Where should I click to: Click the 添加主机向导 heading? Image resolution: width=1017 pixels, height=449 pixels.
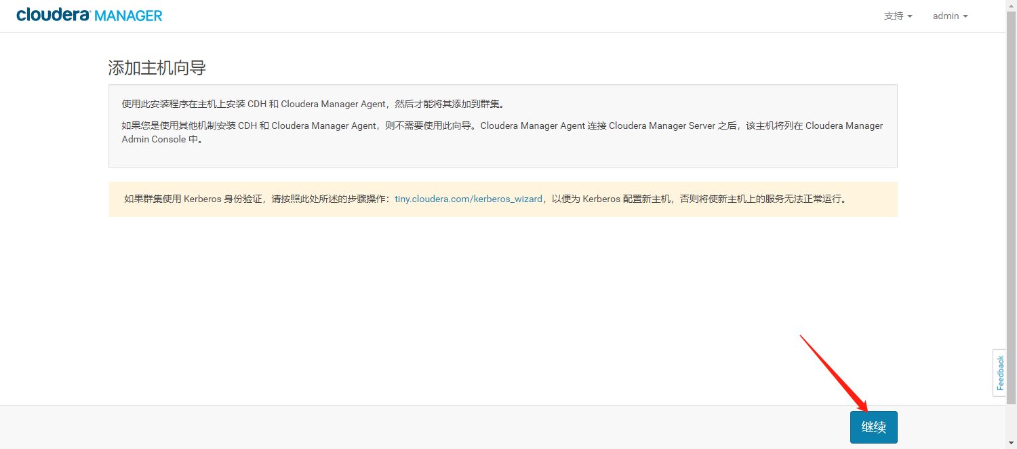click(x=157, y=68)
